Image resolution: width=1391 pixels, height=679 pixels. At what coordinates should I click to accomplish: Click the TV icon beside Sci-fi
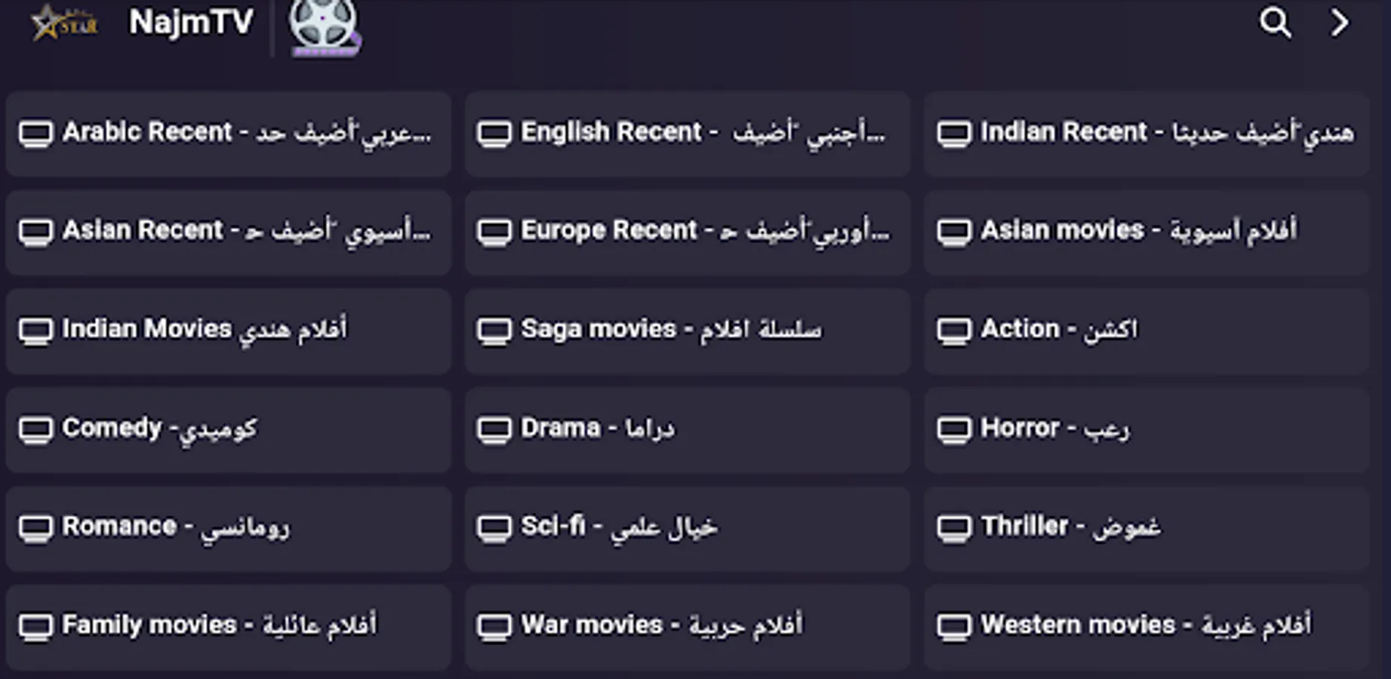pyautogui.click(x=494, y=527)
